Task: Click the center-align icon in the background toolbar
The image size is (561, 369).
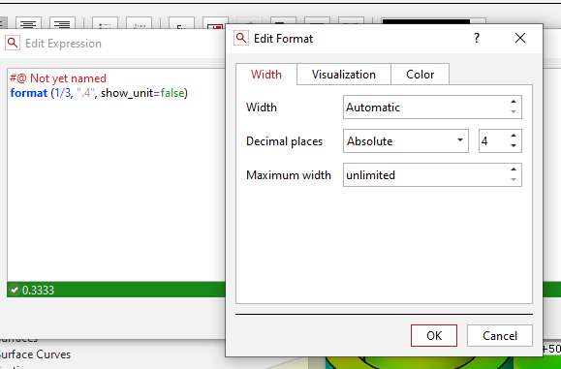Action: (x=28, y=23)
